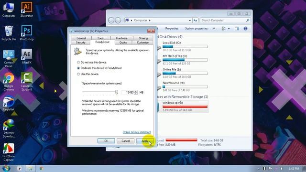The height and width of the screenshot is (172, 306).
Task: Open the Illustrator desktop shortcut
Action: (x=27, y=10)
